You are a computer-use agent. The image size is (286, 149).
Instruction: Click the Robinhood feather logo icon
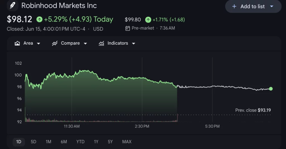[x=12, y=6]
